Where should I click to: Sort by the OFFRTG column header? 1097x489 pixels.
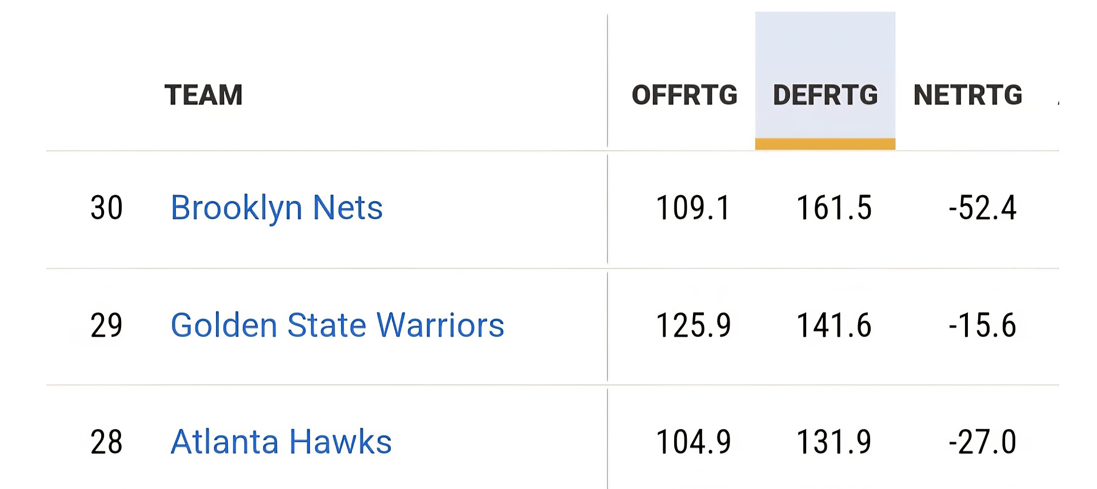684,95
